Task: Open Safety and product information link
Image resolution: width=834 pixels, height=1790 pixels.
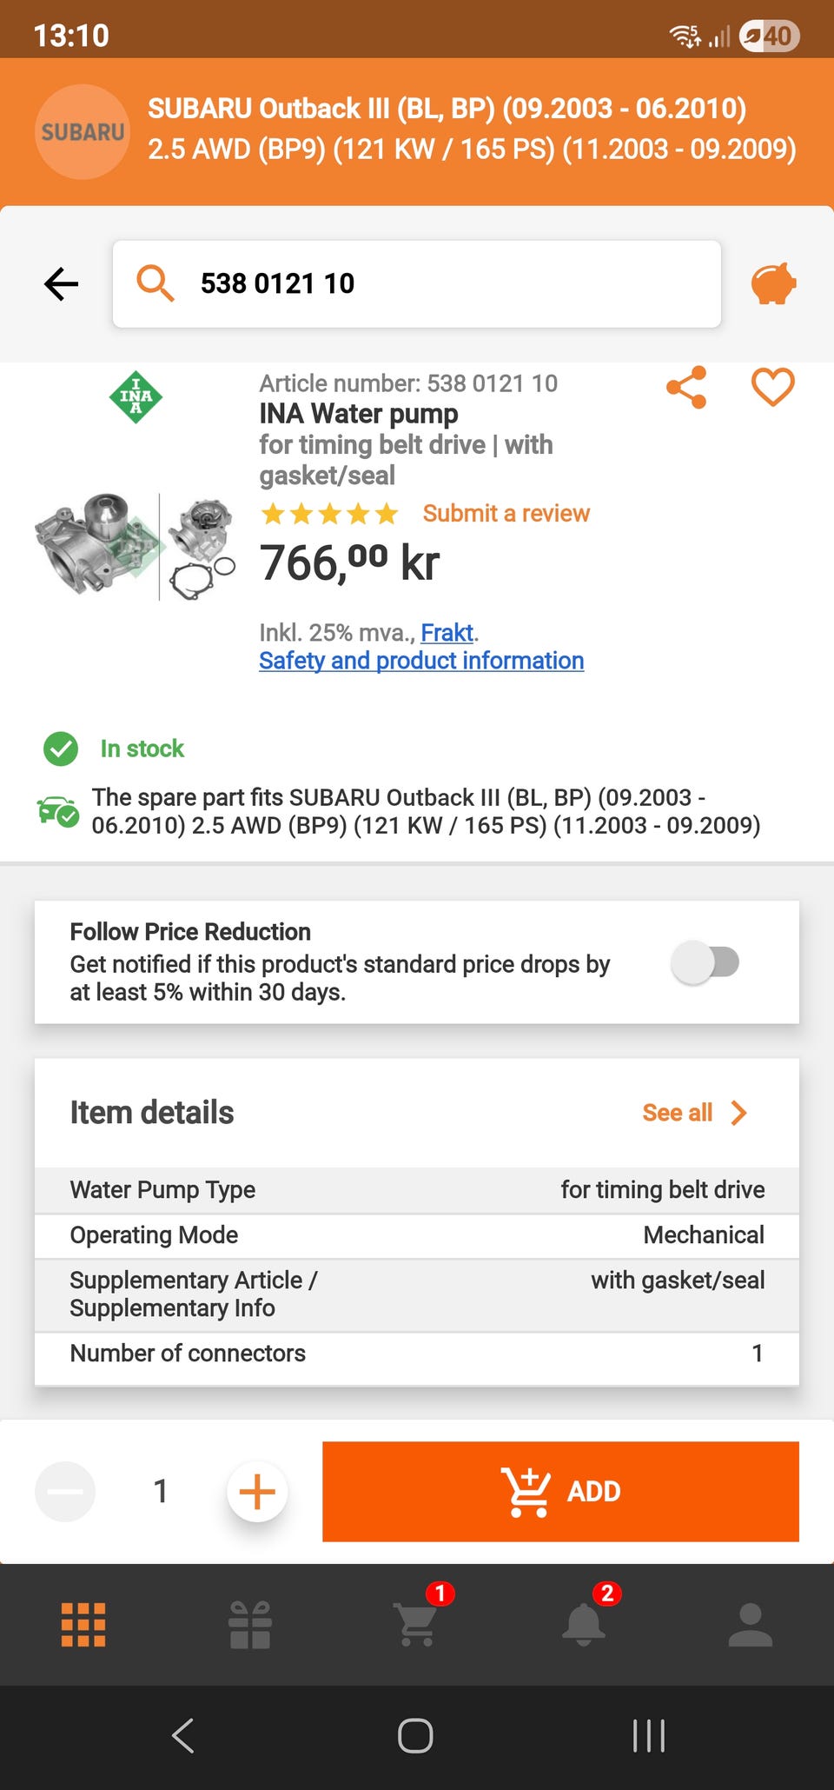Action: click(421, 661)
